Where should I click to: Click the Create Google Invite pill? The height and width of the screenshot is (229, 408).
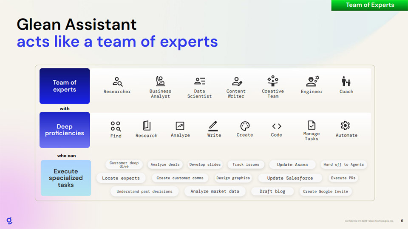point(325,191)
